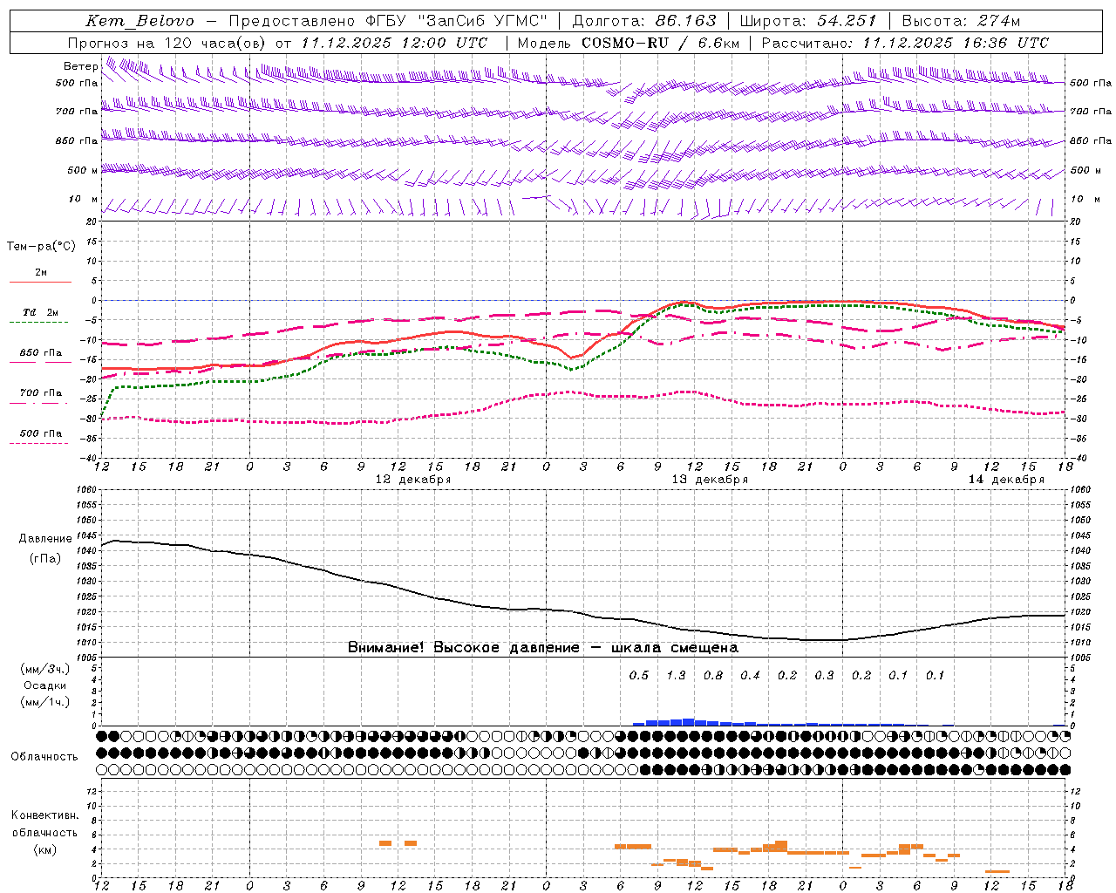The height and width of the screenshot is (893, 1116).
Task: Click the Высота: 274м value
Action: pos(961,21)
